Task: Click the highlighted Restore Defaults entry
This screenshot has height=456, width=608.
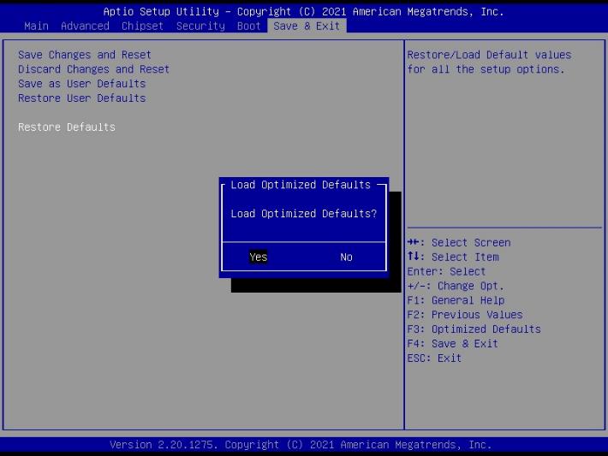Action: click(67, 127)
